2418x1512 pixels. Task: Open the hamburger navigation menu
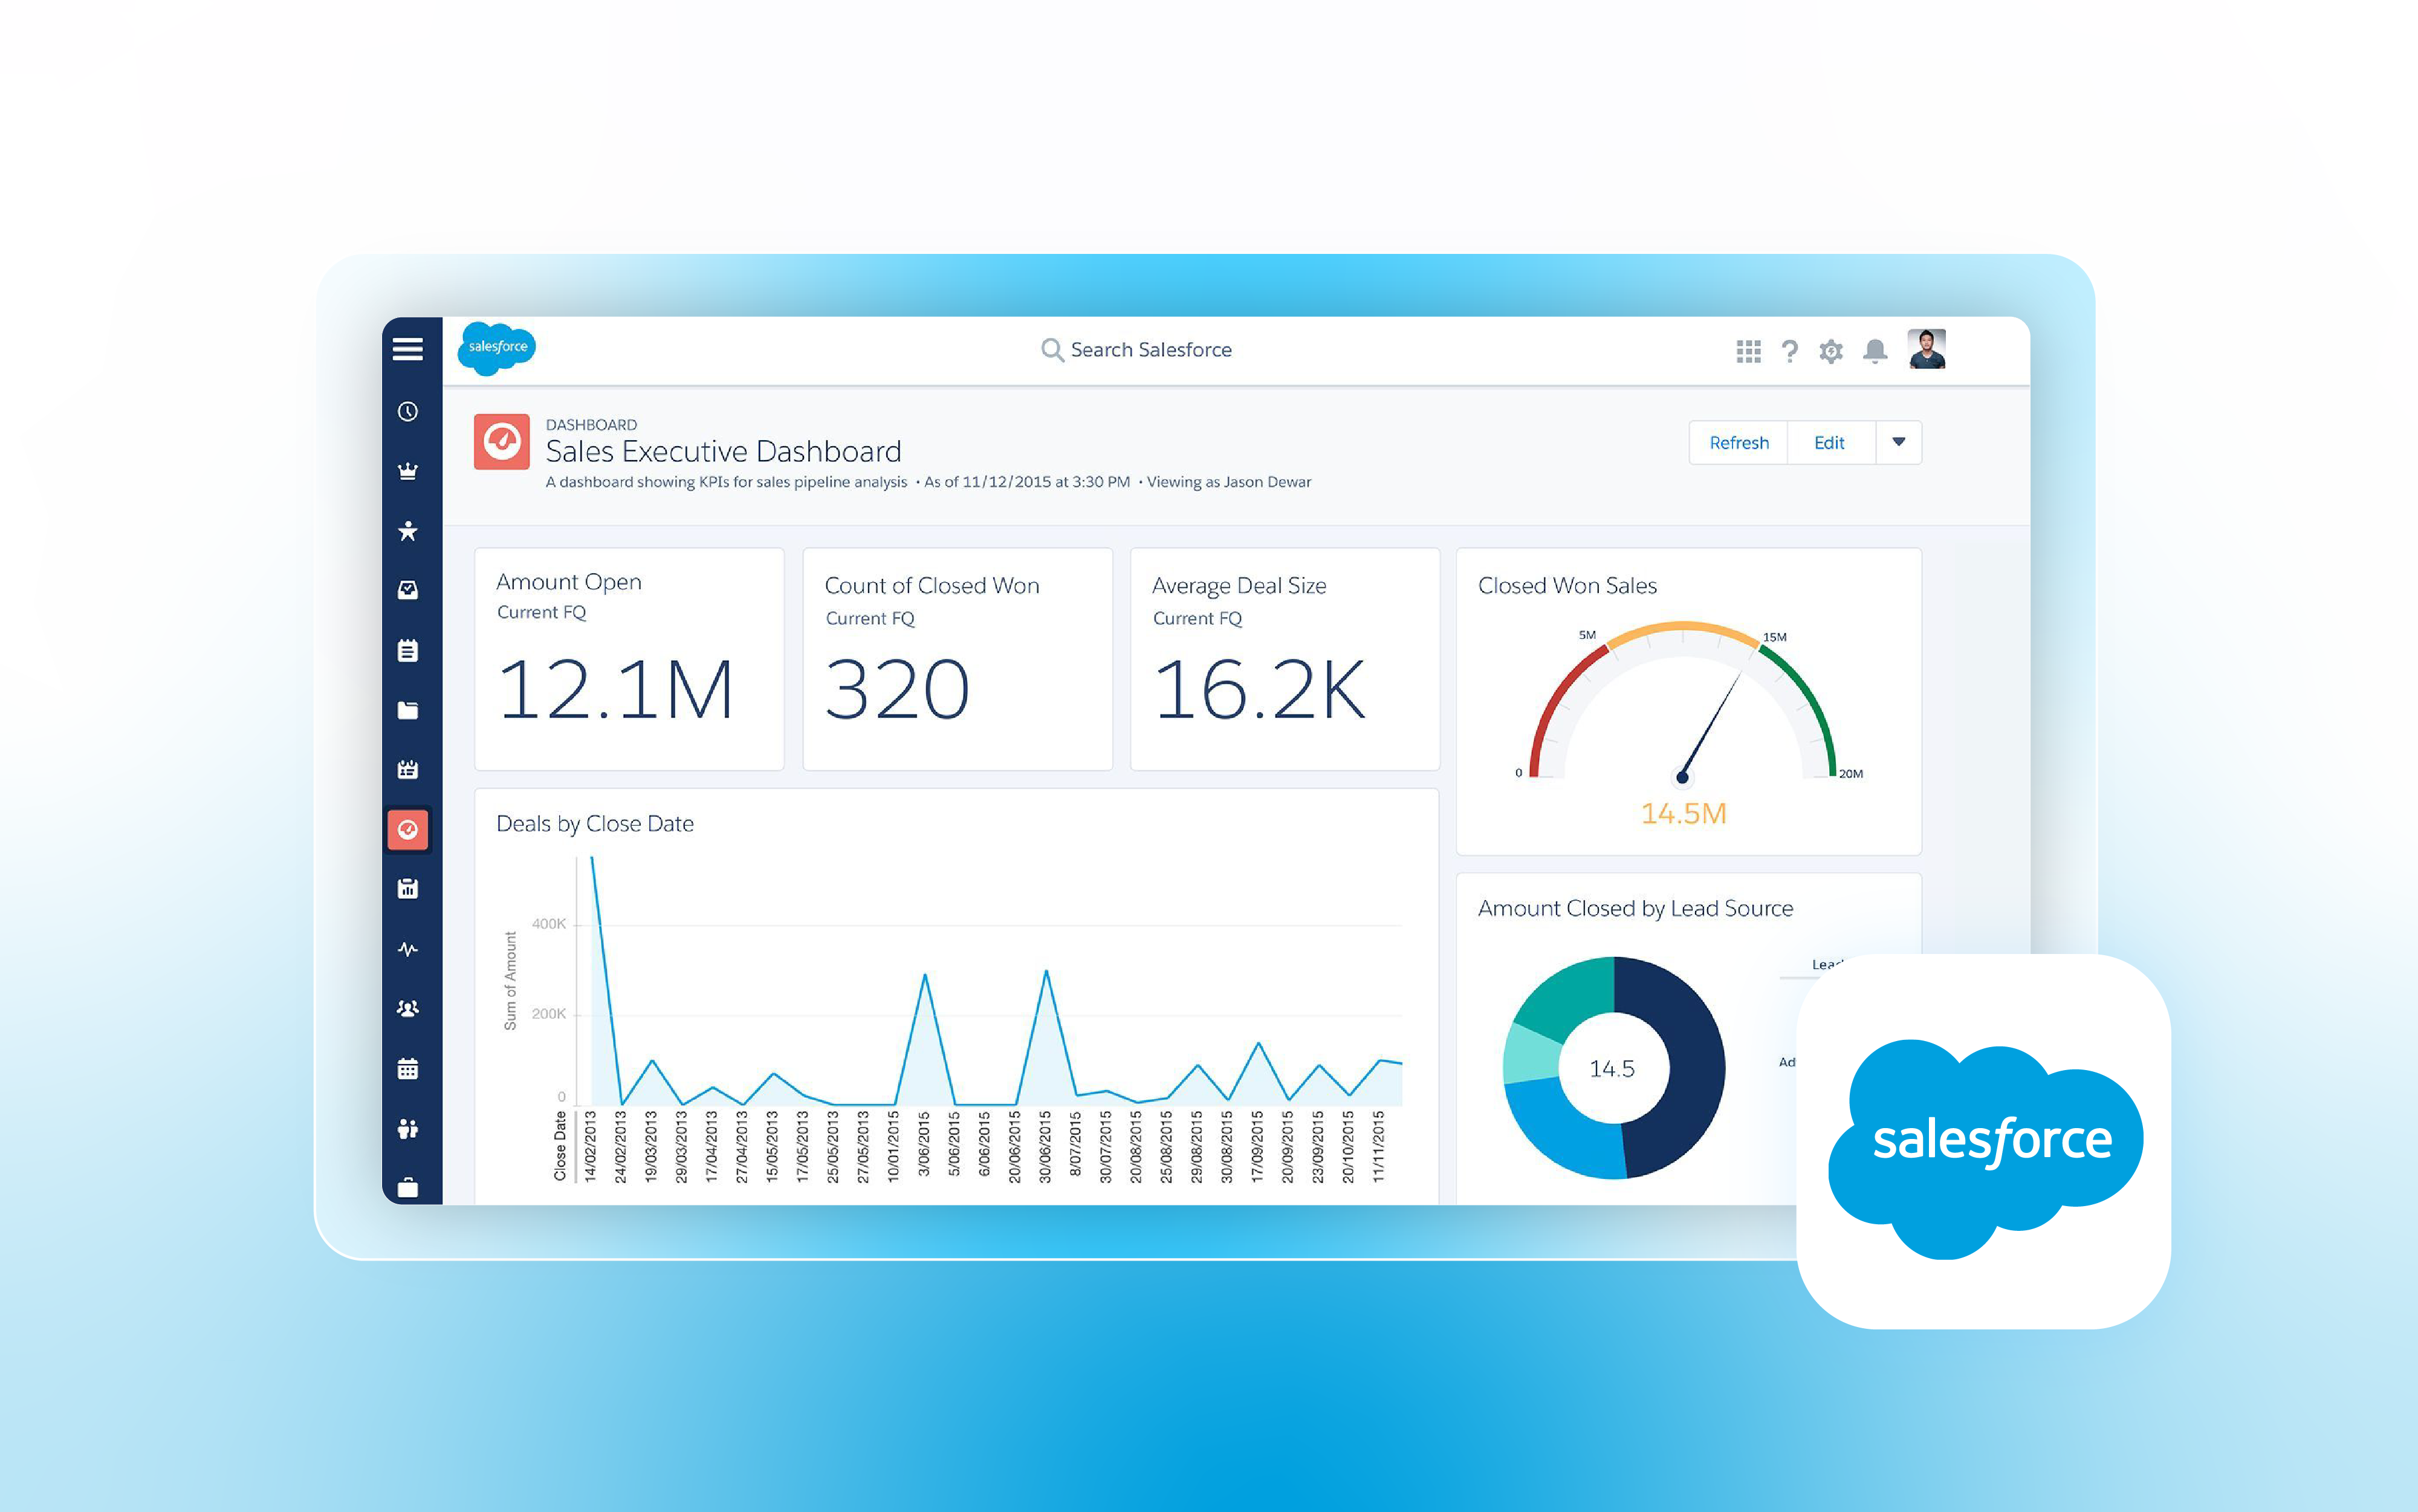coord(407,349)
